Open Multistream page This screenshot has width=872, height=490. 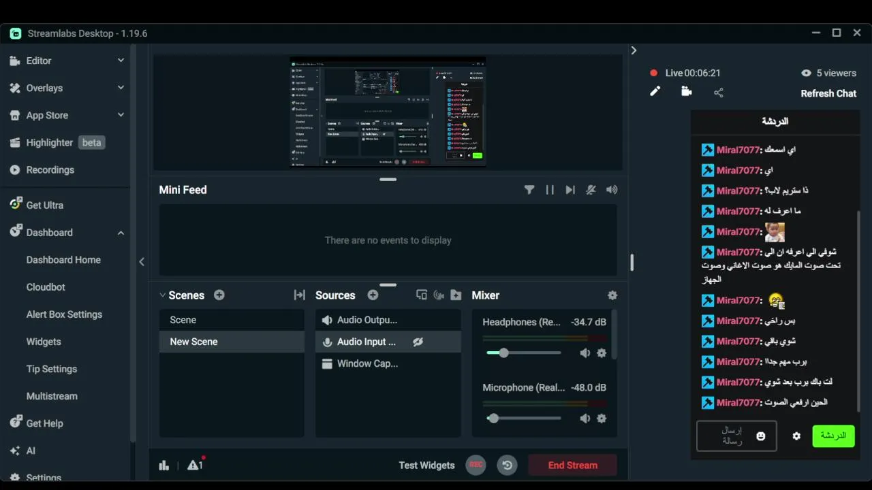click(x=52, y=395)
